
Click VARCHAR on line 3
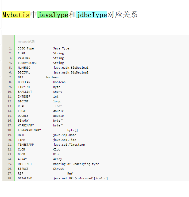[24, 58]
